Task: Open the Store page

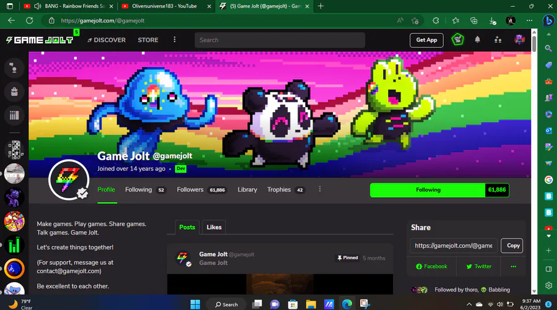Action: pyautogui.click(x=148, y=40)
